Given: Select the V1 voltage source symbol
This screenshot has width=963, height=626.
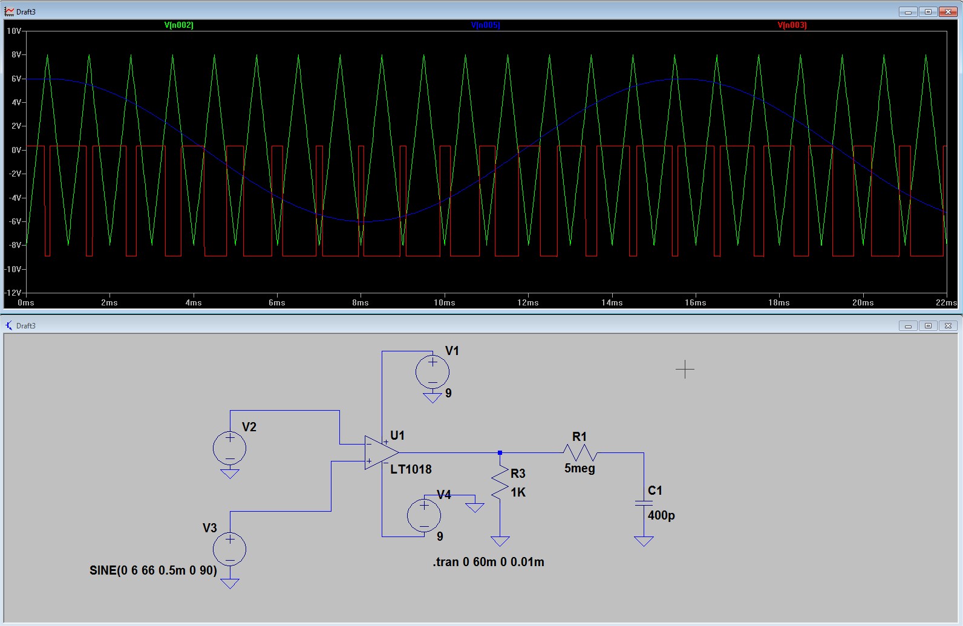Looking at the screenshot, I should (x=433, y=371).
